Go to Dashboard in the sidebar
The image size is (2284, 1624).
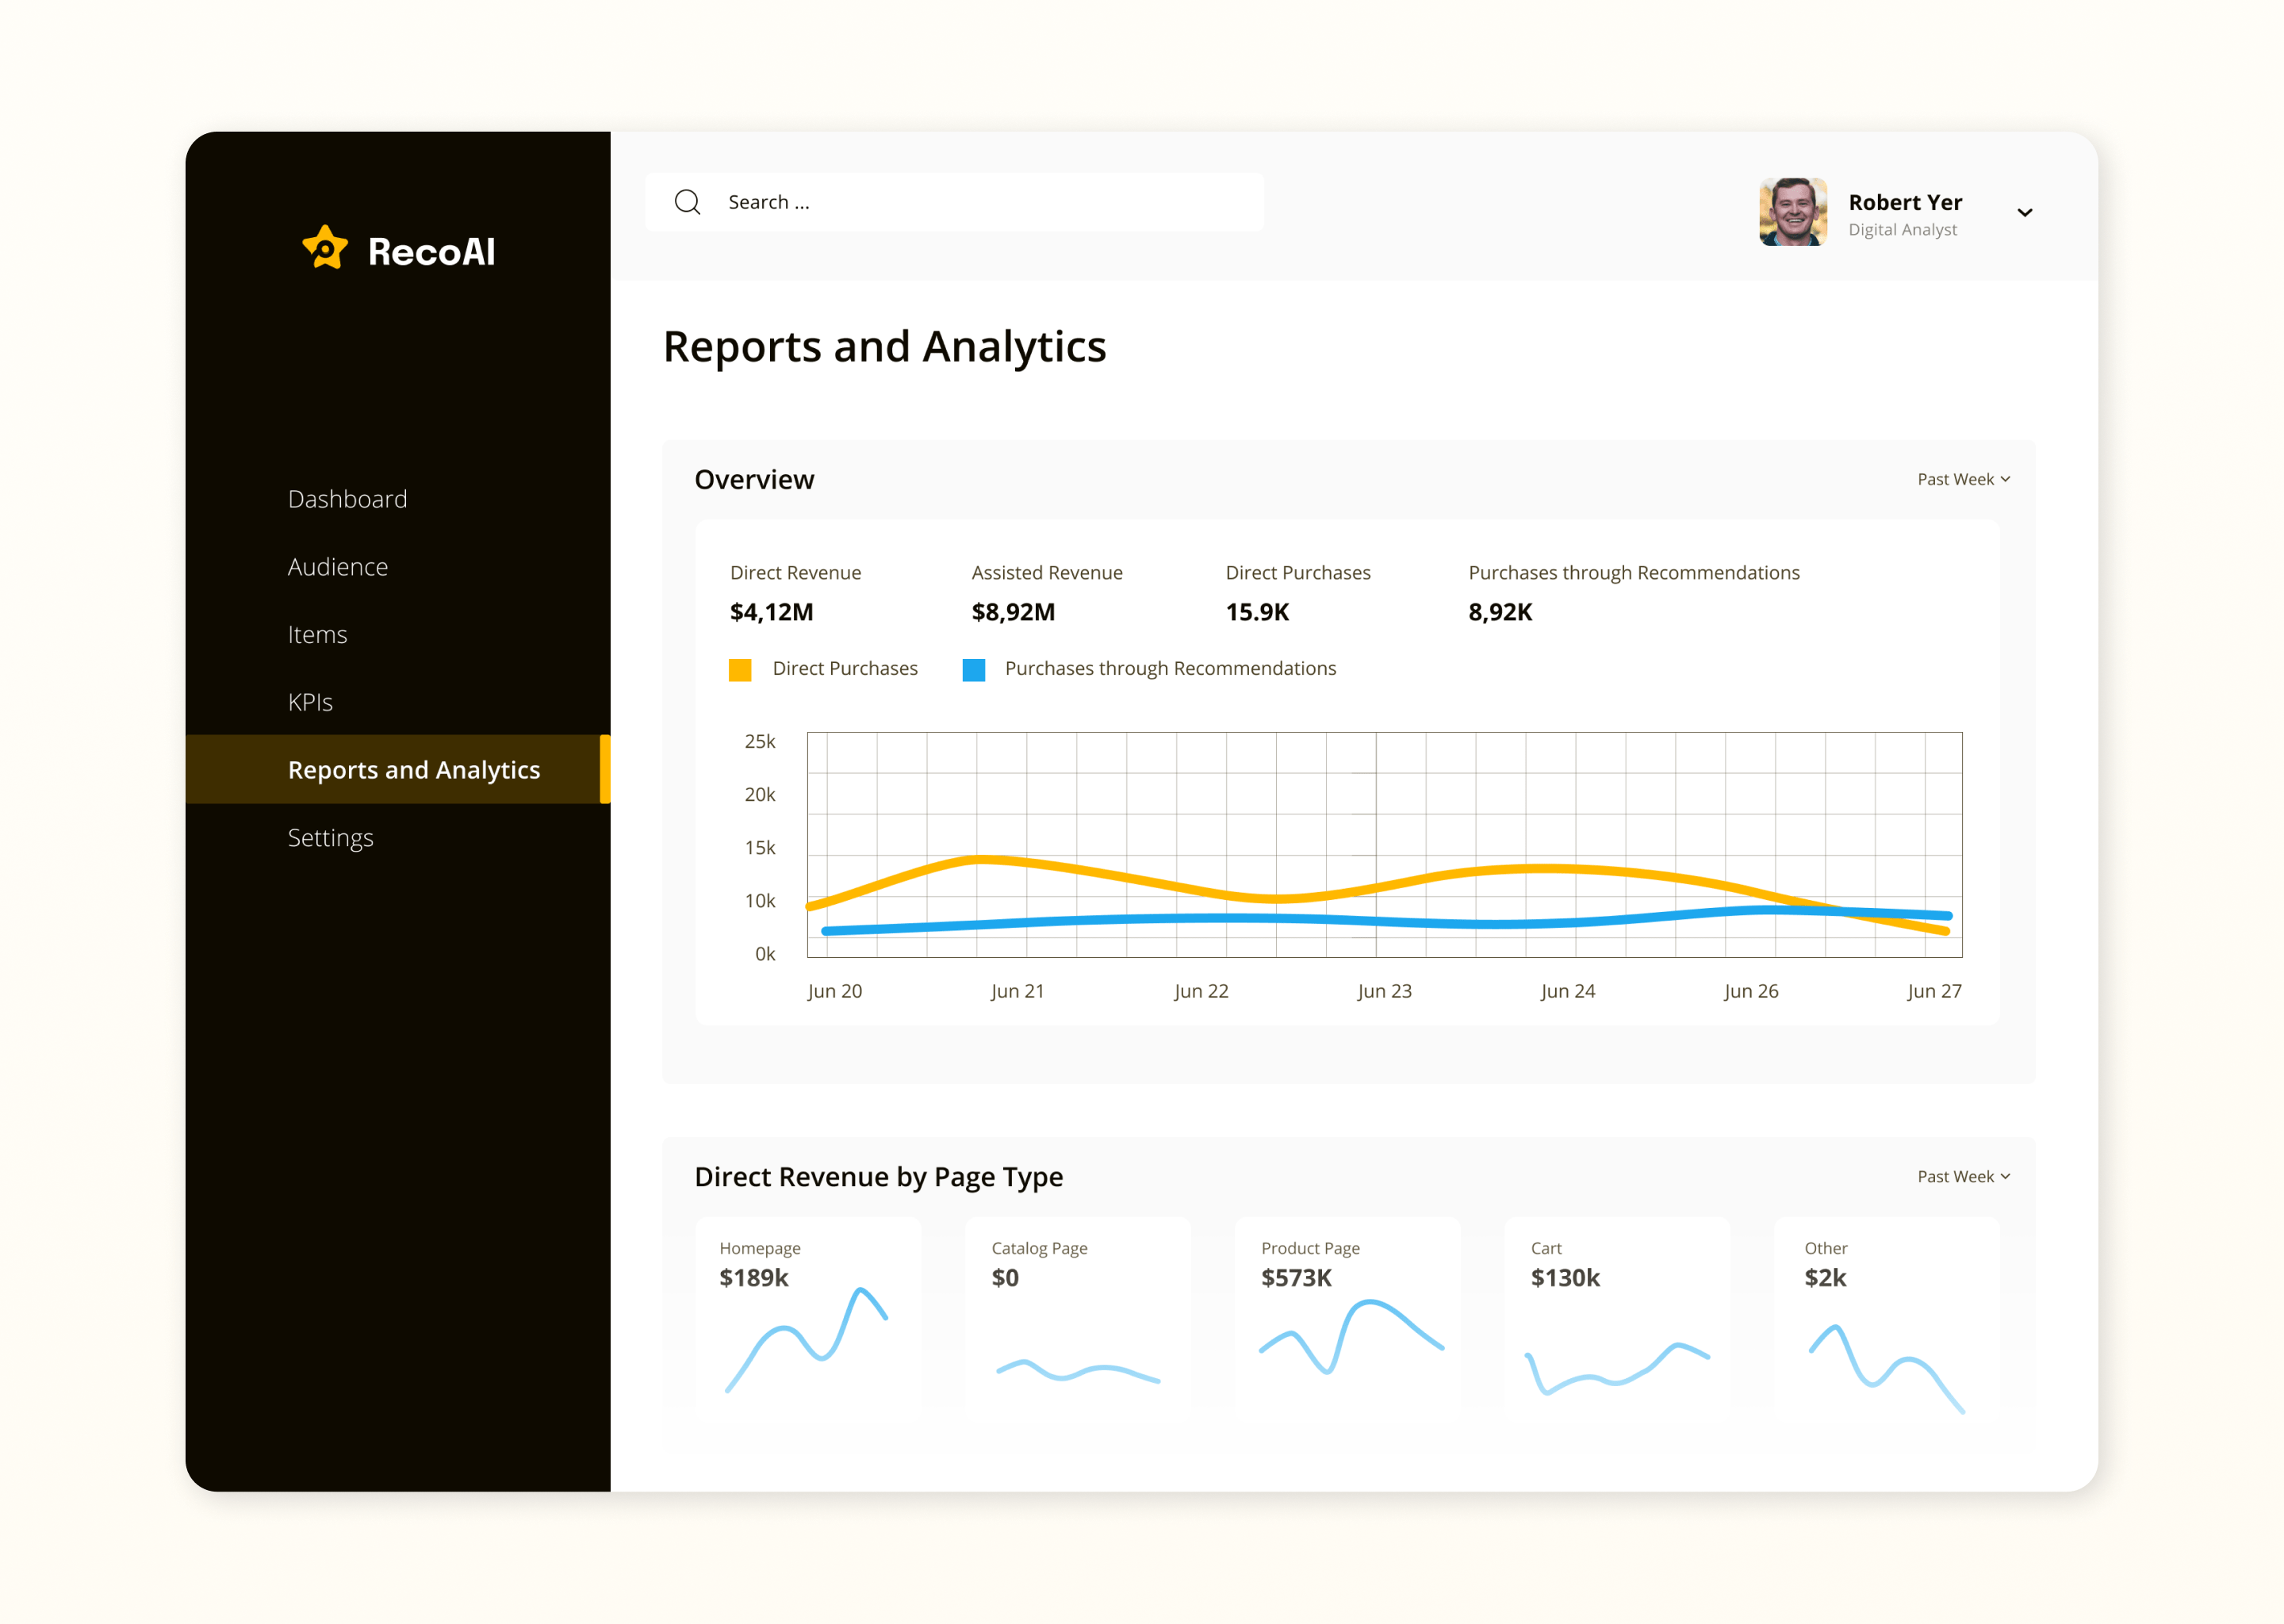347,499
